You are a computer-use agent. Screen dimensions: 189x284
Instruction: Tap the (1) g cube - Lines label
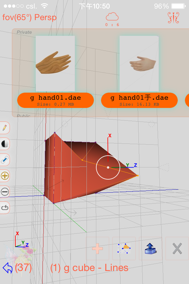pos(89,268)
